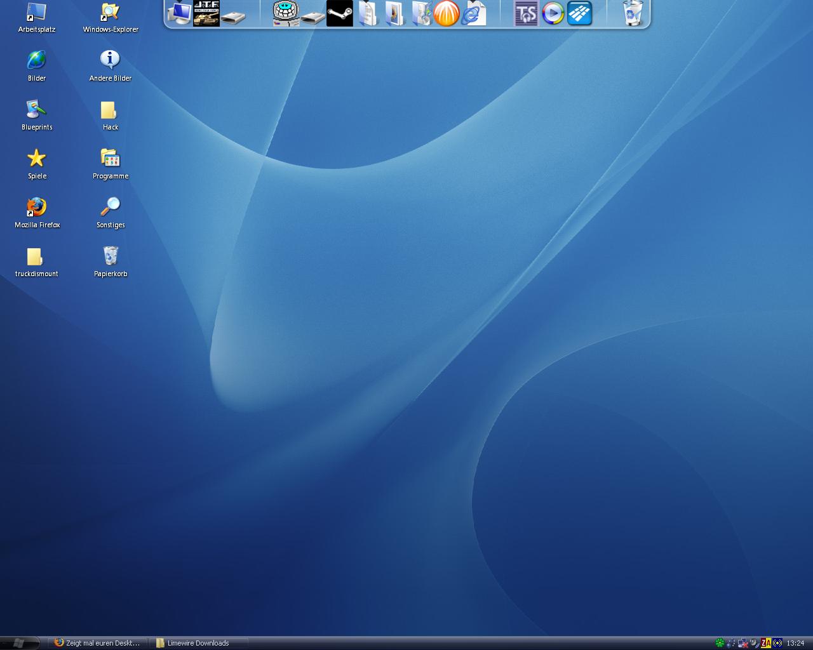Launch the JTF game from the dock
Viewport: 813px width, 650px height.
(x=206, y=13)
